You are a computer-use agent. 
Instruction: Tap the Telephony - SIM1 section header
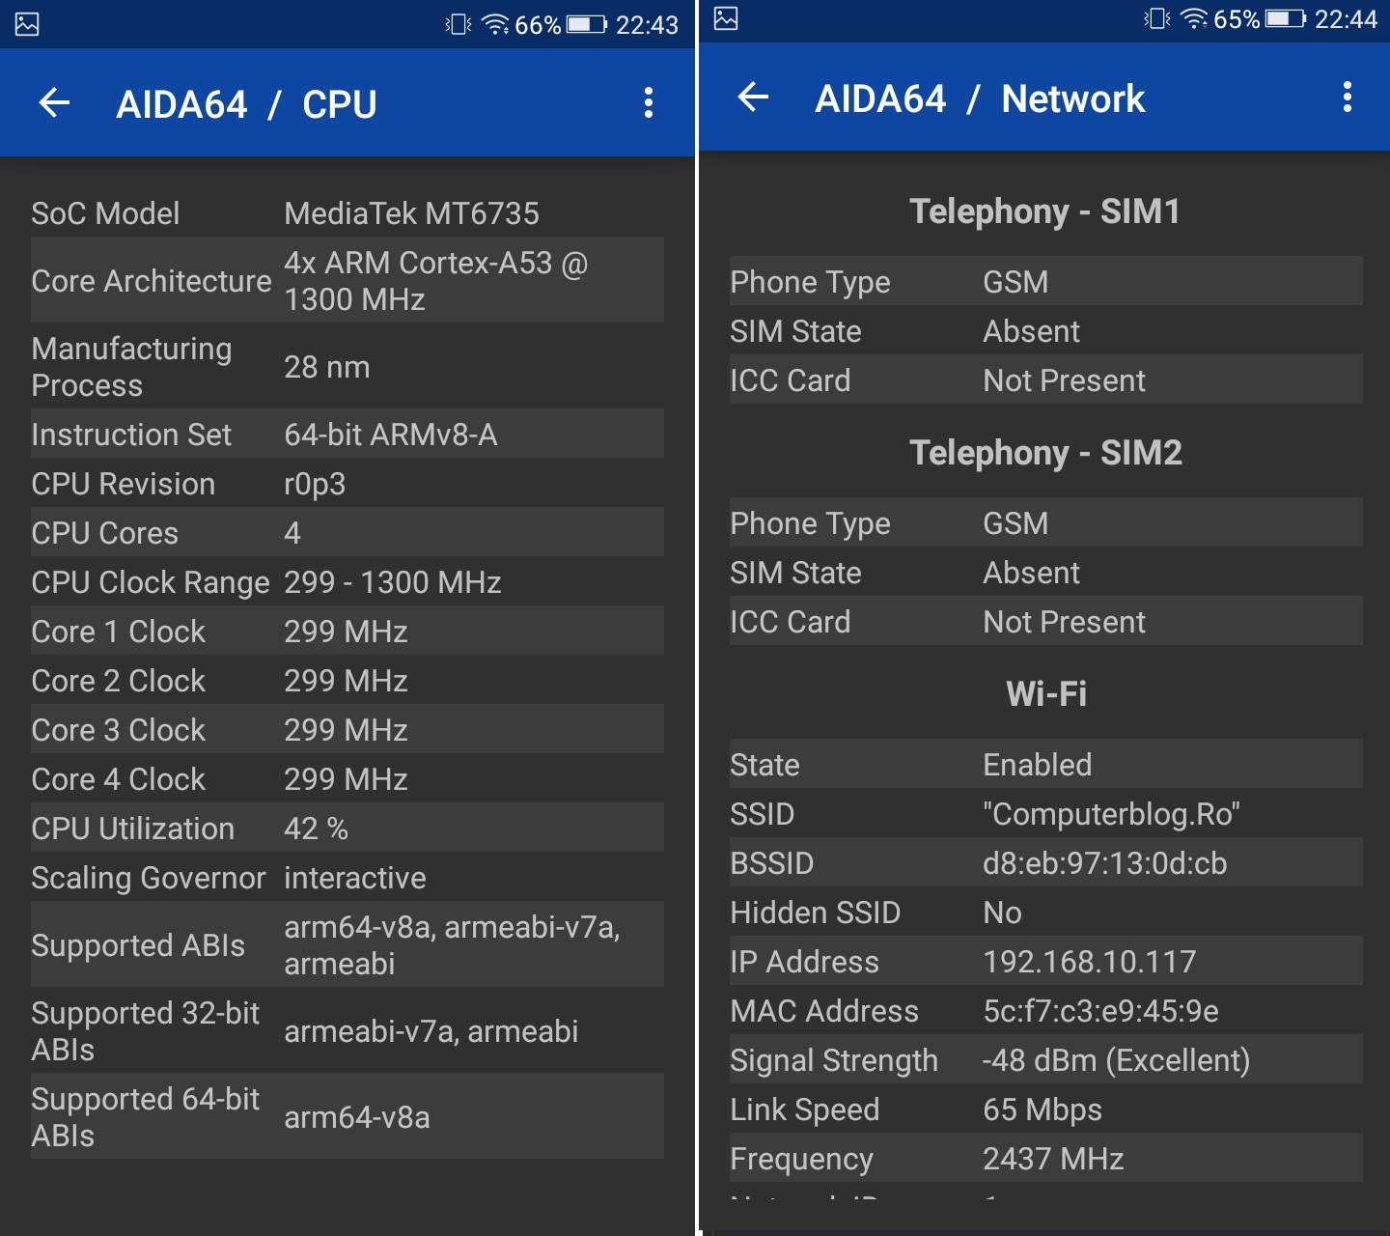click(1045, 211)
